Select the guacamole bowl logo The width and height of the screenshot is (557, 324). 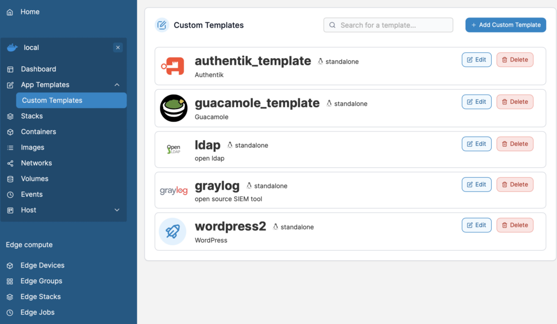[174, 108]
